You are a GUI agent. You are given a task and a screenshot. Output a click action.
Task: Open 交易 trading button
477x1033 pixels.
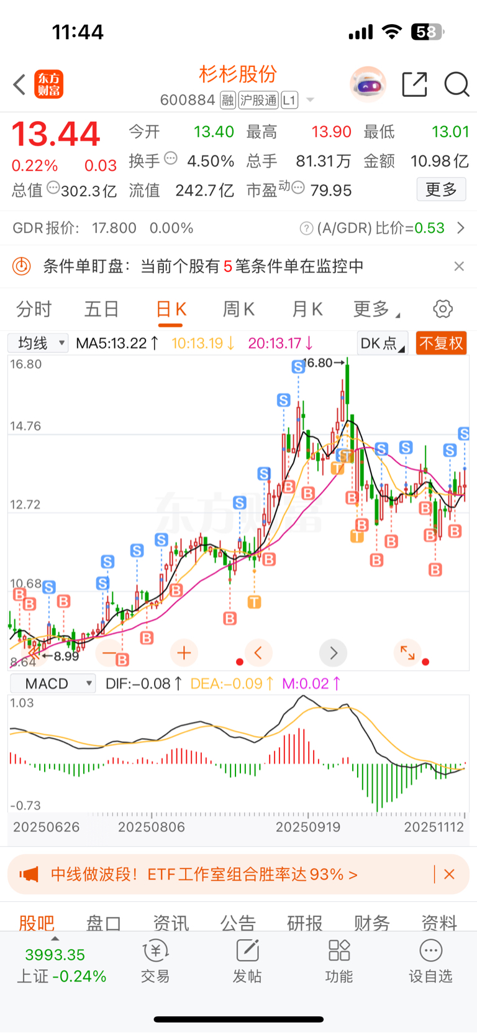coord(155,962)
